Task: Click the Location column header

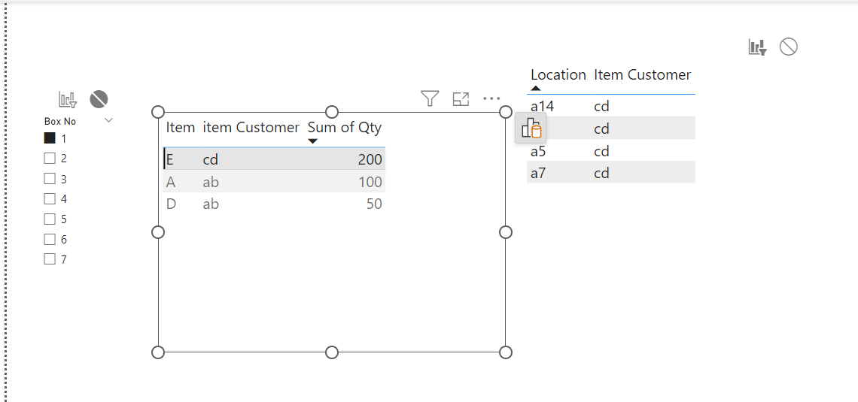Action: (558, 75)
